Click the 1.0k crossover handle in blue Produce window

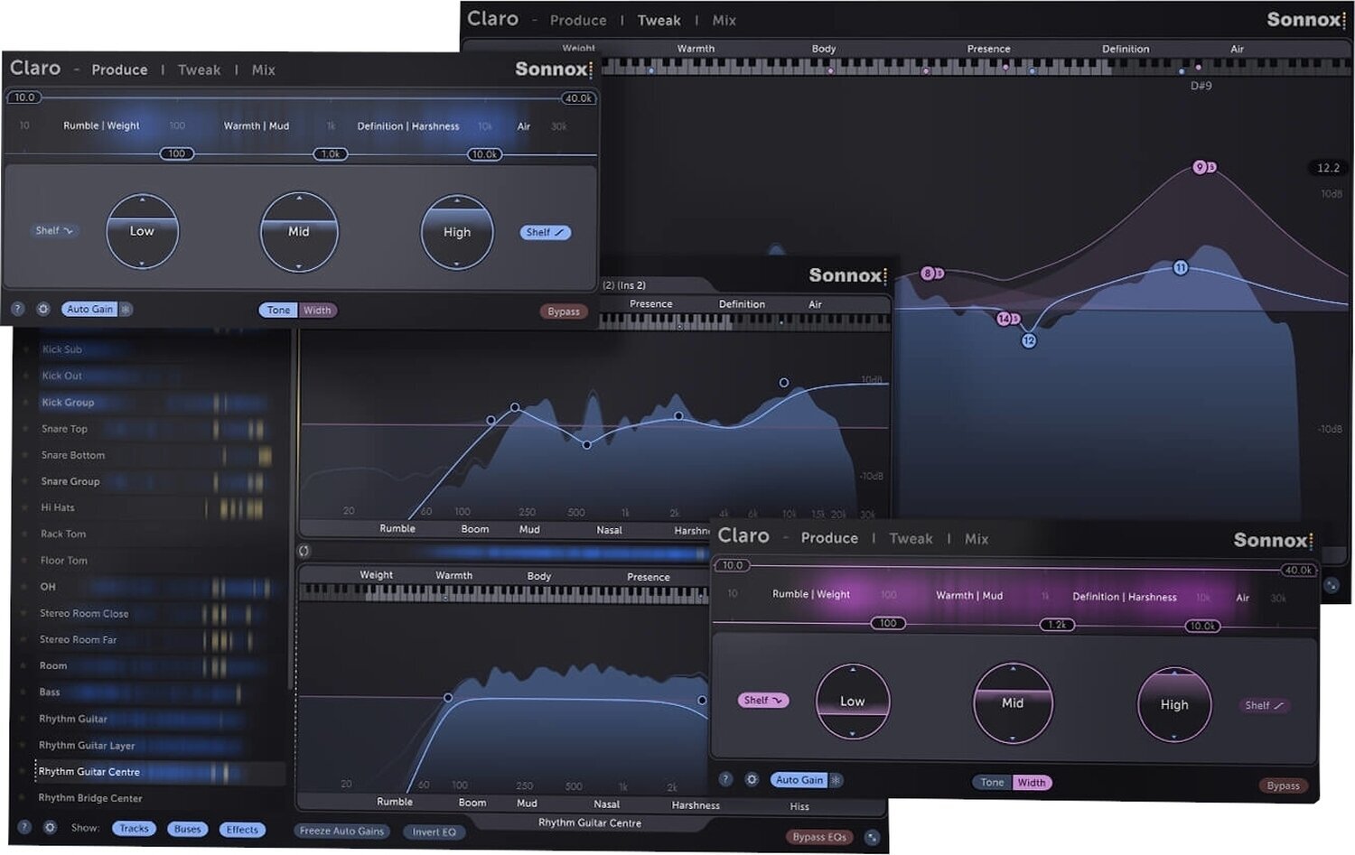point(331,154)
